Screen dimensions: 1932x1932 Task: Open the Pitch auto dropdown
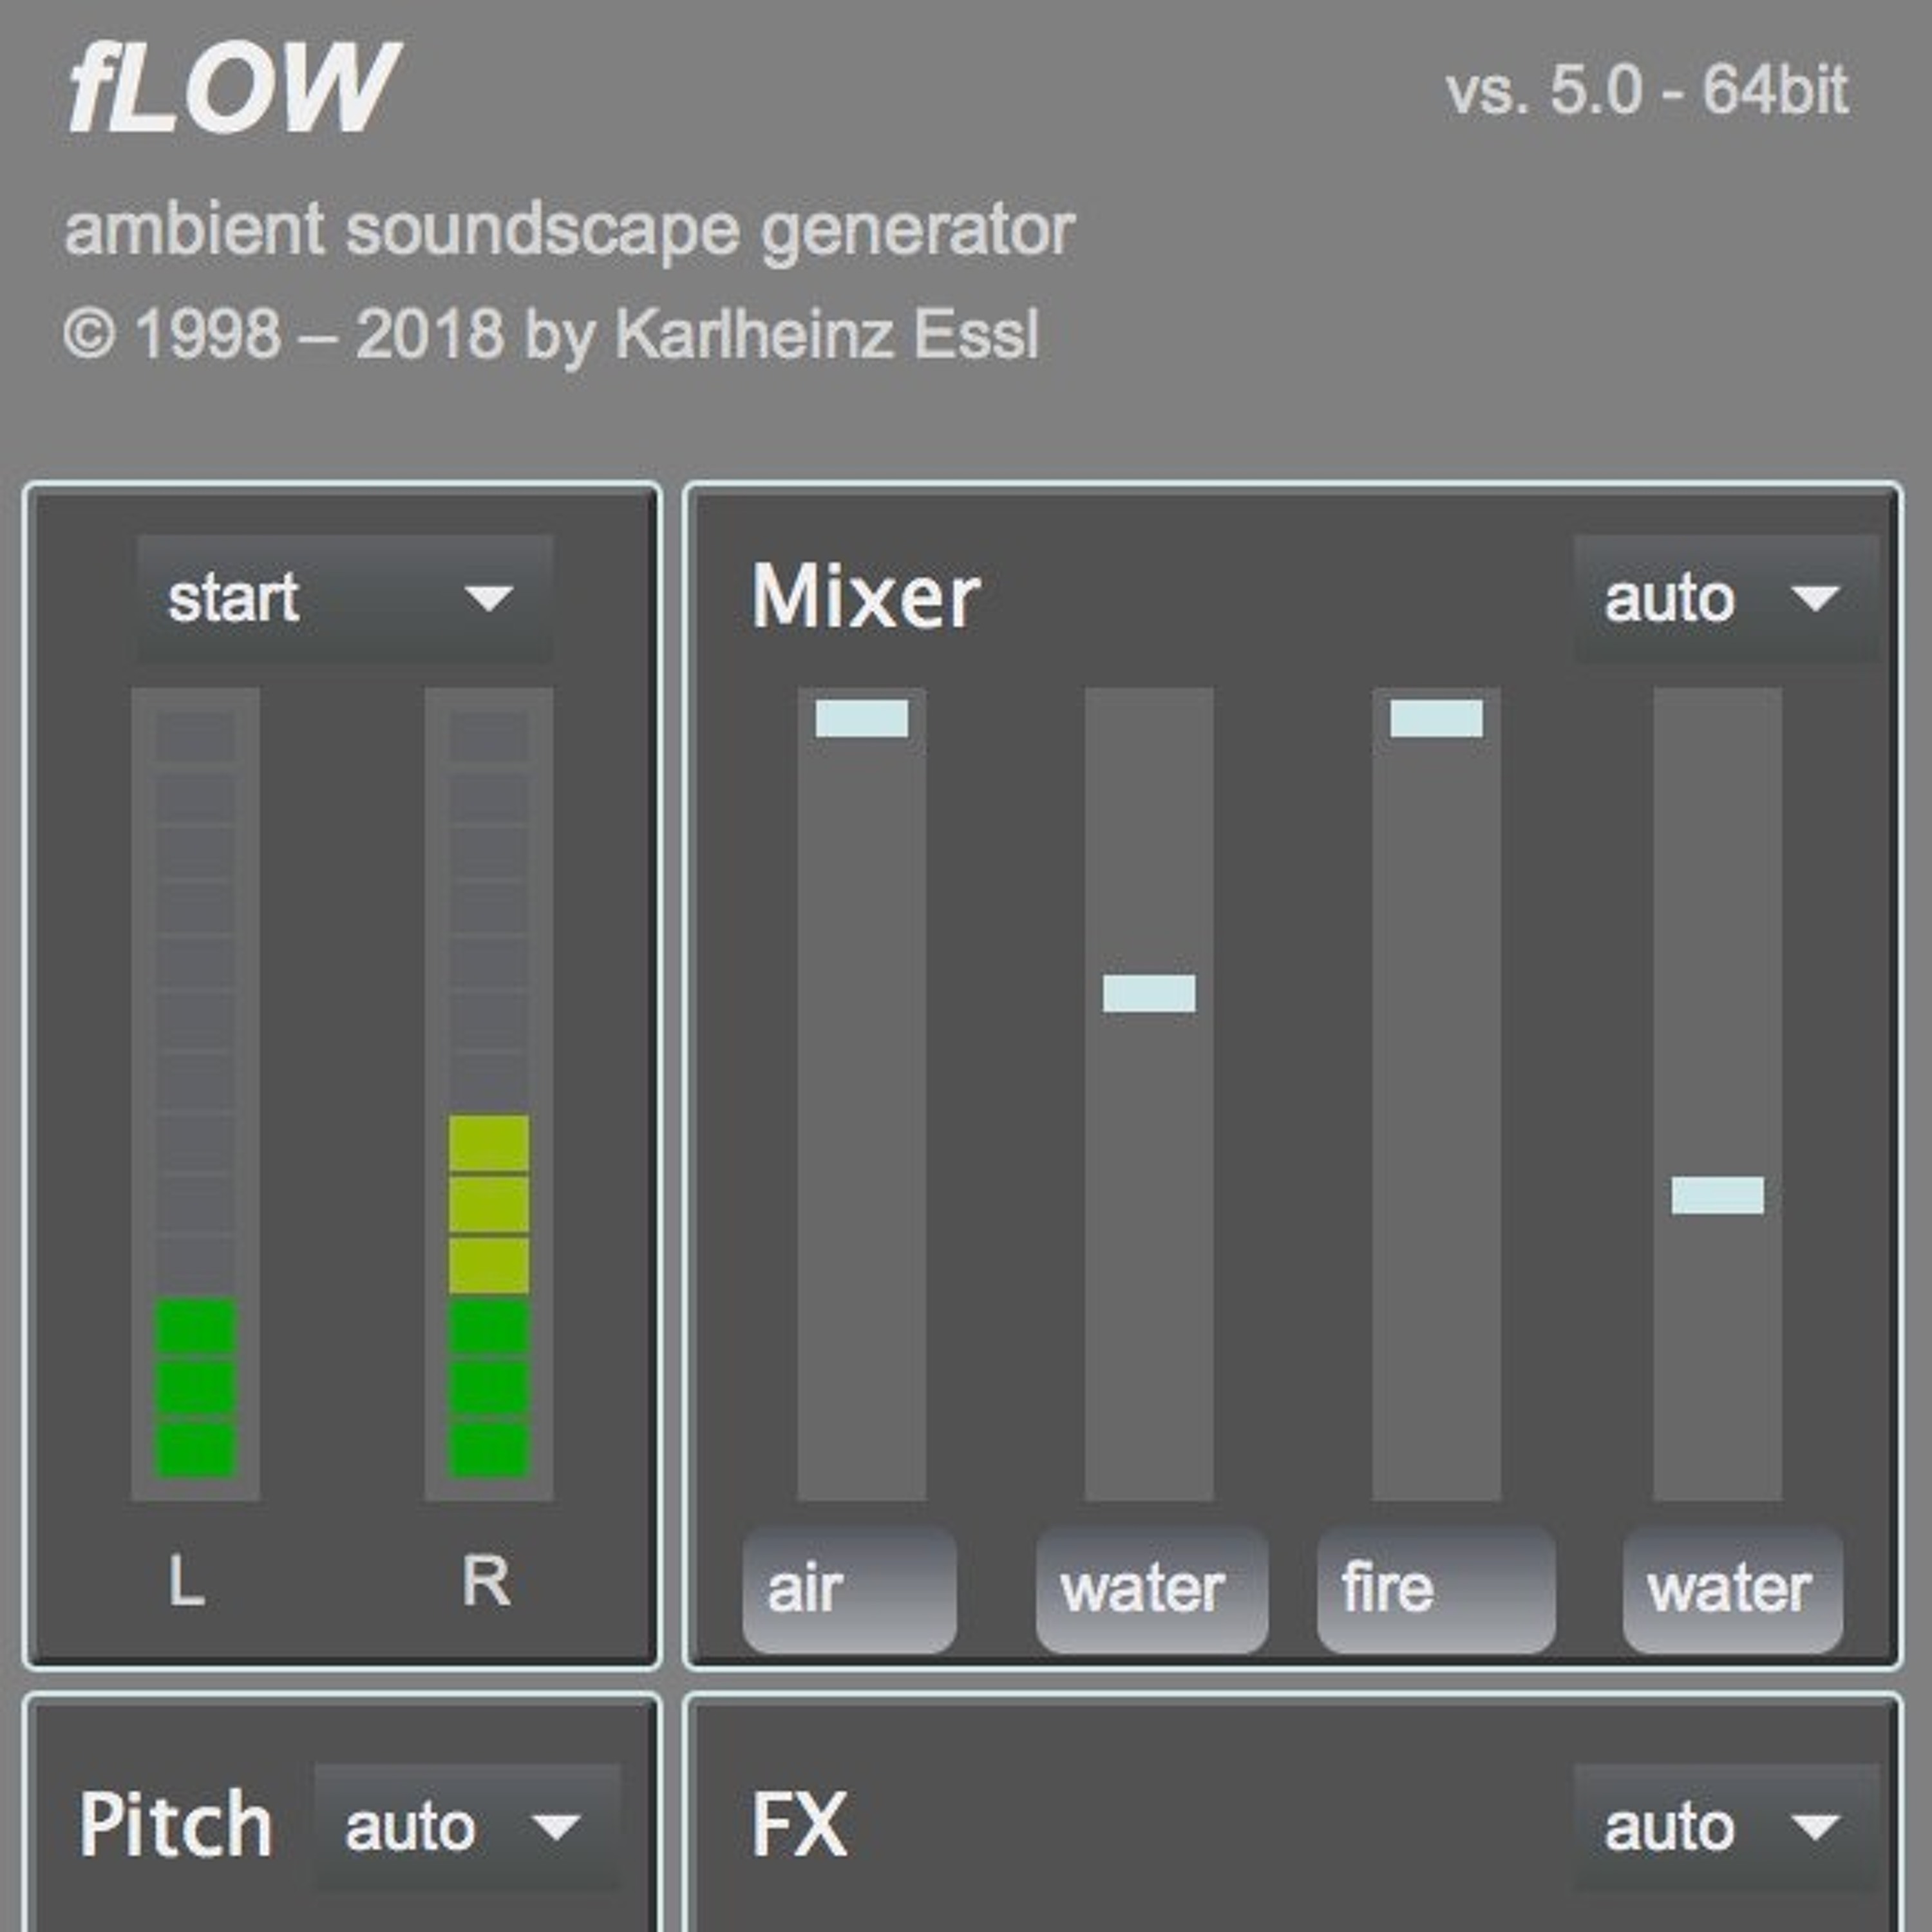[467, 1827]
